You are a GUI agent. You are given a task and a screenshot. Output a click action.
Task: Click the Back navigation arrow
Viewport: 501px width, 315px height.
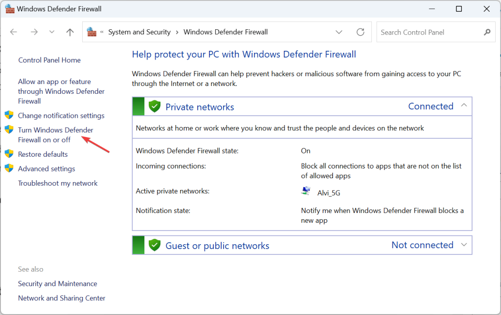click(14, 32)
